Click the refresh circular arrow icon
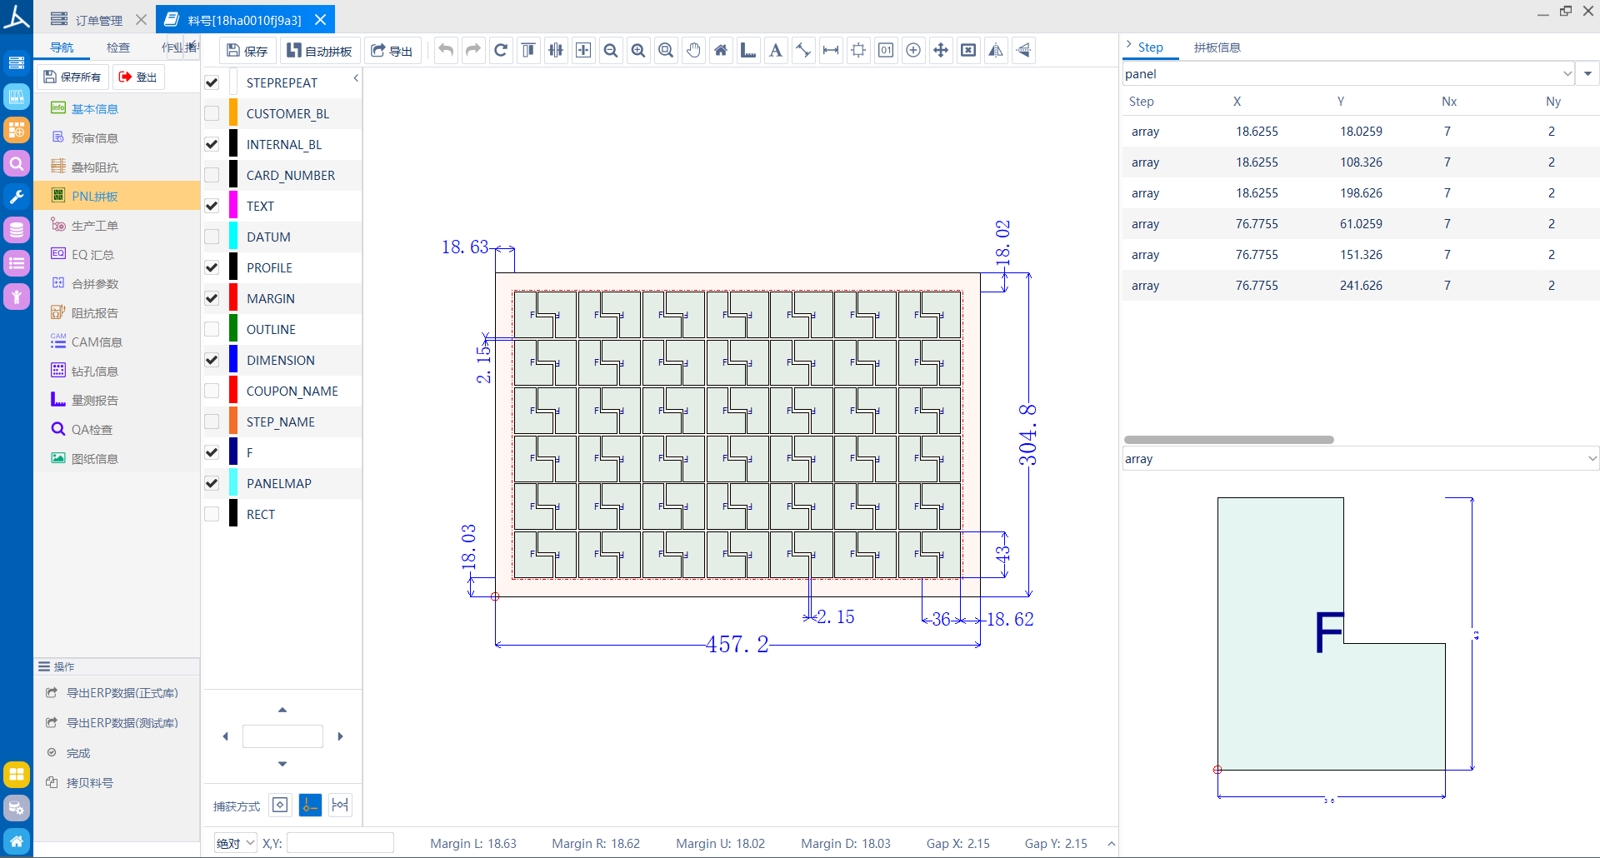Image resolution: width=1600 pixels, height=858 pixels. tap(501, 51)
